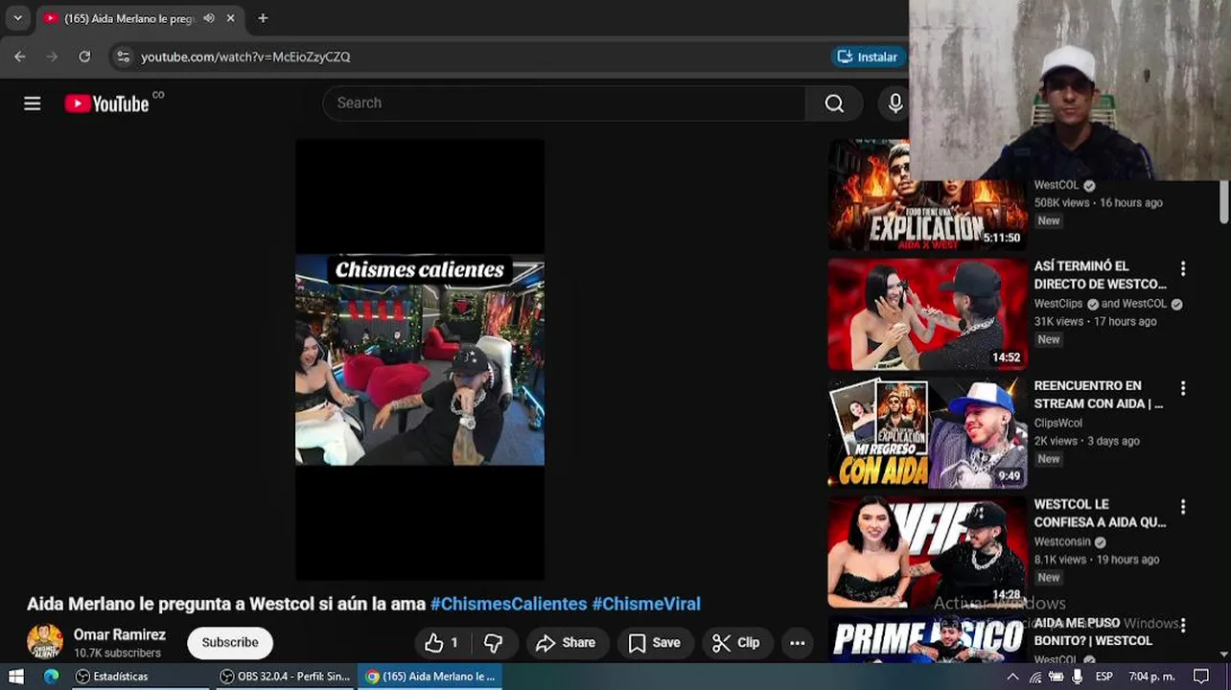Focus the YouTube Search field
The width and height of the screenshot is (1231, 690).
tap(565, 103)
